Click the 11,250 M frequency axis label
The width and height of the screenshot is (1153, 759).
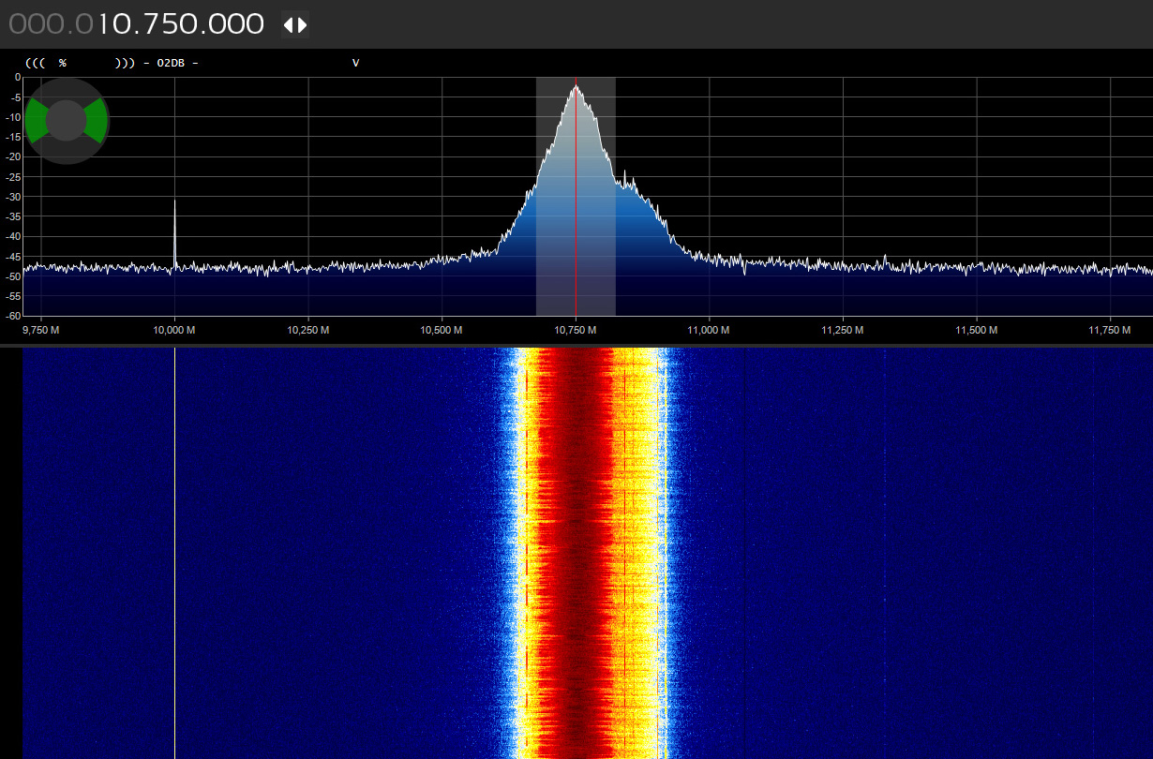pos(842,331)
